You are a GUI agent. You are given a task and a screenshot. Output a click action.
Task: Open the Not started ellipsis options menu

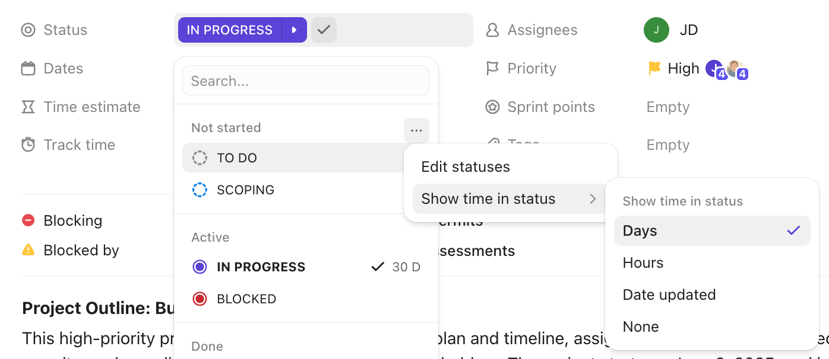click(416, 130)
